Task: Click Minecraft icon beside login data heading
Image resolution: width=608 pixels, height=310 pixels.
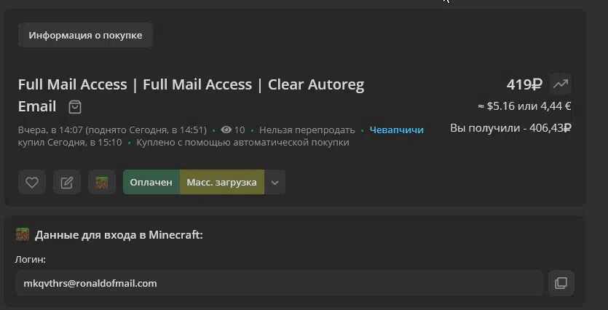Action: (x=23, y=234)
